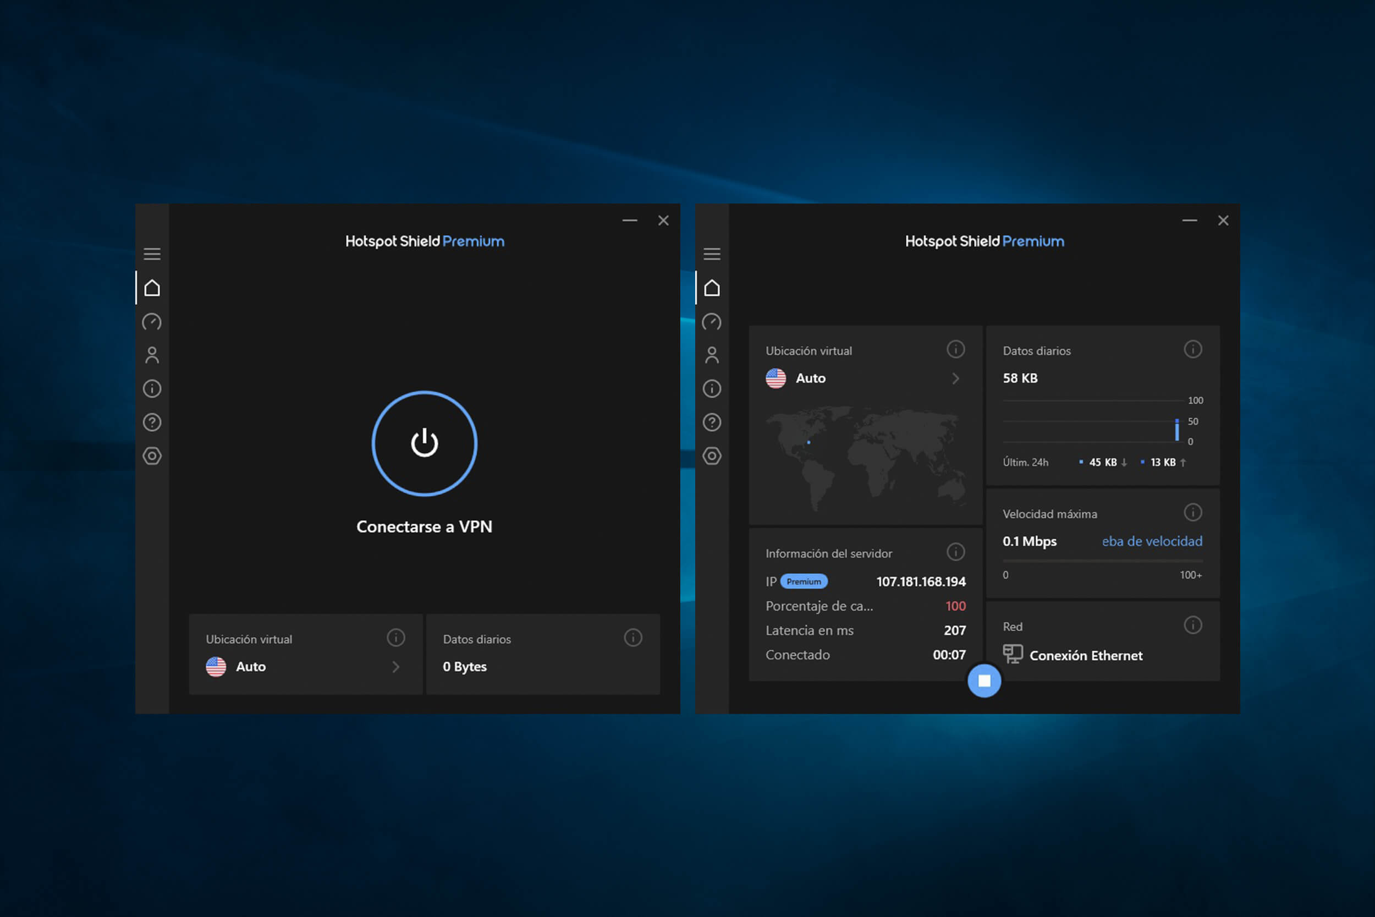Click Conectarse a VPN label
1375x917 pixels.
pos(425,527)
